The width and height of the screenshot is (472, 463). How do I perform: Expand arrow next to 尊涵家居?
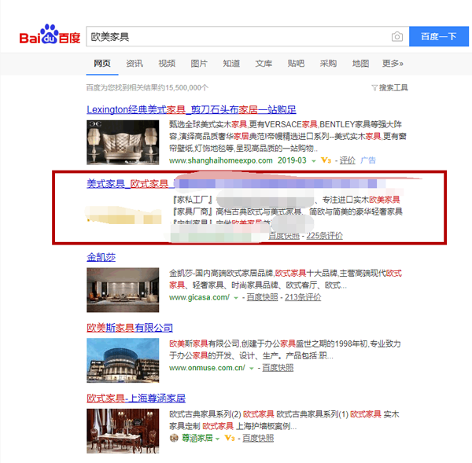pos(218,439)
